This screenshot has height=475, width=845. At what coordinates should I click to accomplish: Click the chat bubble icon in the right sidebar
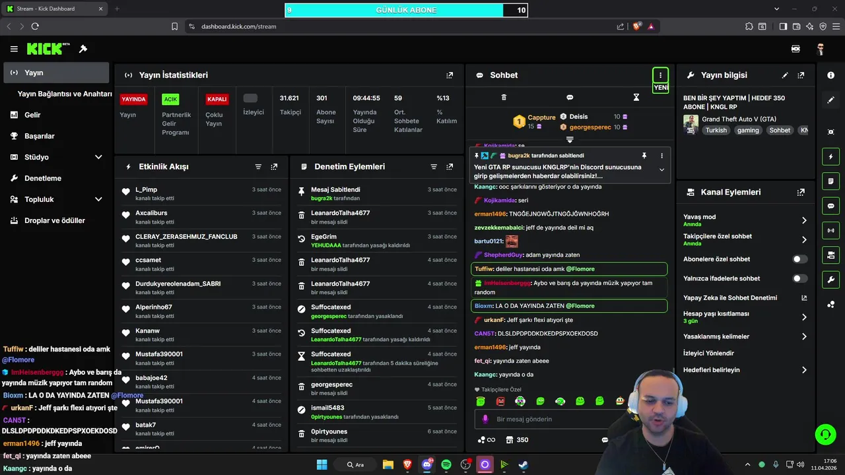(x=831, y=206)
